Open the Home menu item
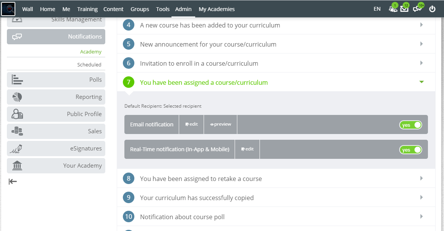 point(47,9)
